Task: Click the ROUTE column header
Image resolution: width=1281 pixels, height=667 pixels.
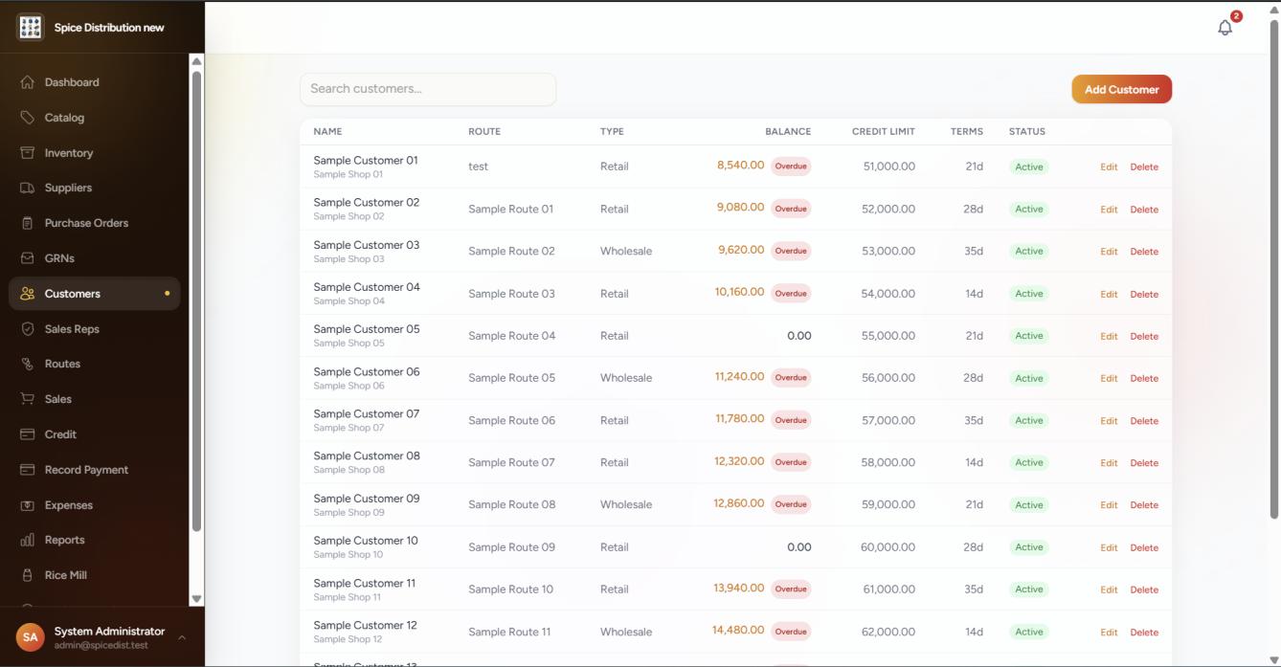Action: [484, 132]
